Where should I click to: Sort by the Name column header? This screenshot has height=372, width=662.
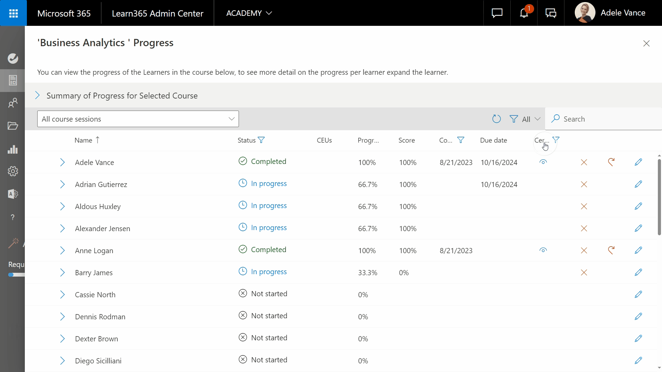[x=83, y=140]
